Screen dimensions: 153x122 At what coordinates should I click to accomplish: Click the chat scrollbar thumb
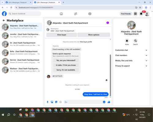click(x=110, y=75)
